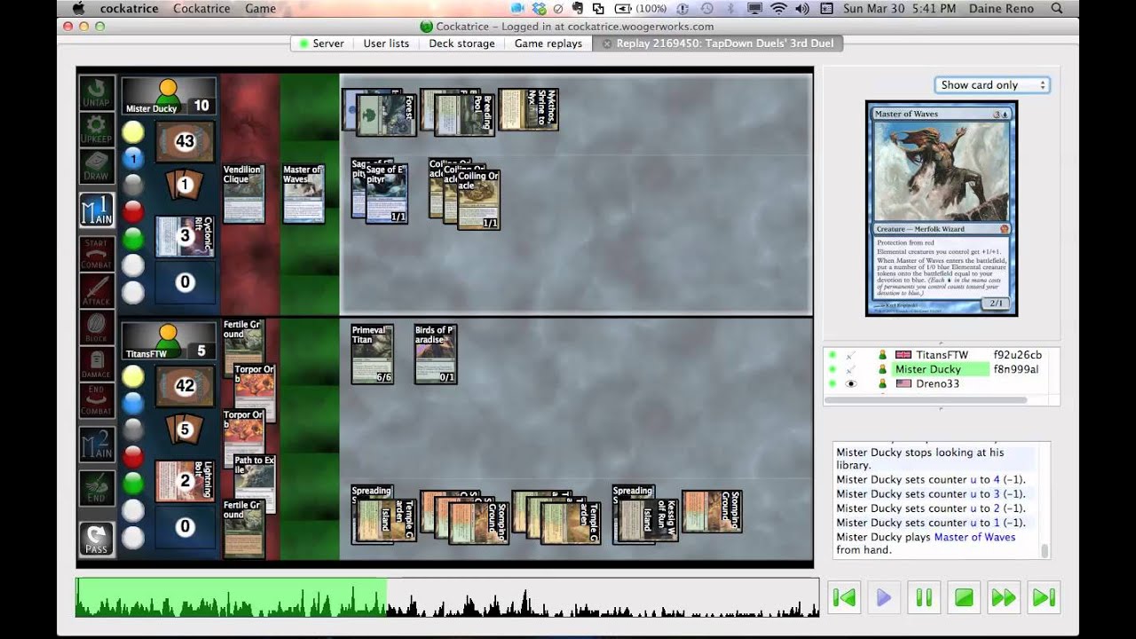Click the Primeval Titan 6/6 card
1136x639 pixels.
(372, 354)
